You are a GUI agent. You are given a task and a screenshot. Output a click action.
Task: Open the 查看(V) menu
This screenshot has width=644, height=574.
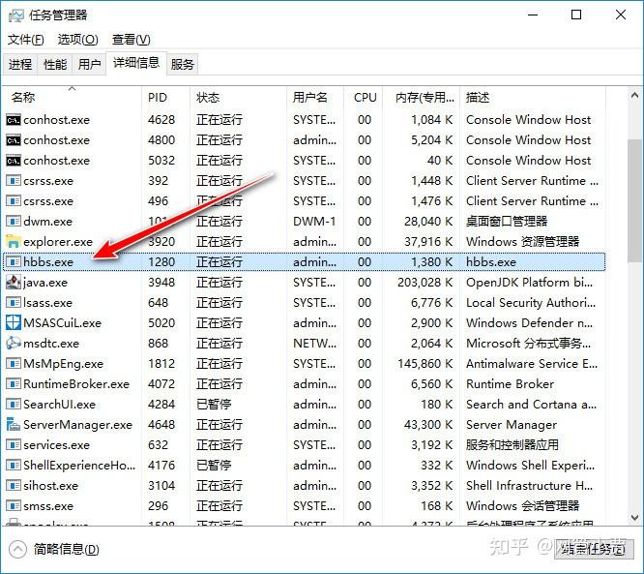[x=131, y=40]
